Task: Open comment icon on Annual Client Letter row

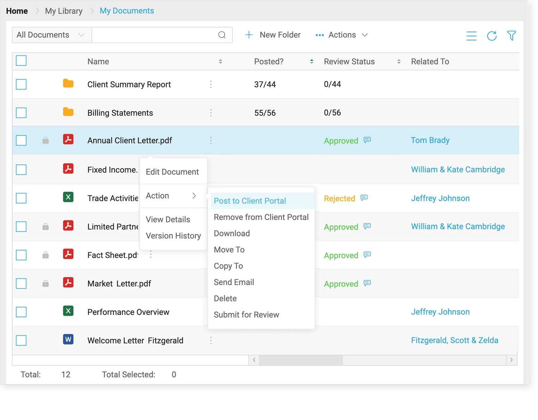Action: (x=367, y=140)
